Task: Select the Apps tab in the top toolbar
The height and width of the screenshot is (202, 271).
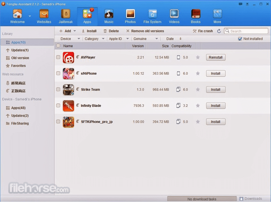Action: pyautogui.click(x=87, y=16)
